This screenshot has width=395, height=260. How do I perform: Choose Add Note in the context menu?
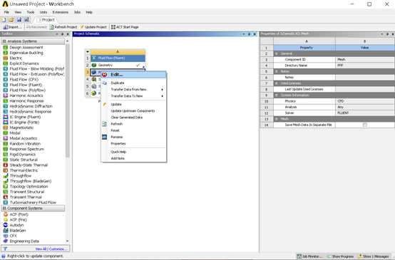coord(134,158)
